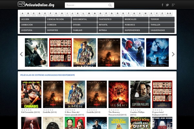Open the Kid Cannabis poster thumbnail
The height and width of the screenshot is (129, 194).
tap(31, 94)
